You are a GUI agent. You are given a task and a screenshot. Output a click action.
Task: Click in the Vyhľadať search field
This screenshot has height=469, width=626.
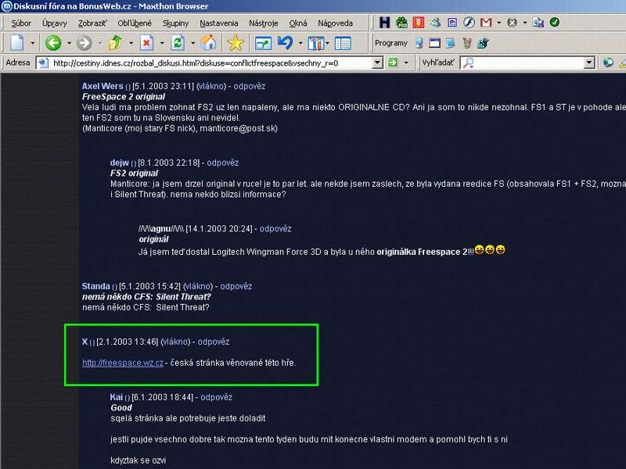529,63
